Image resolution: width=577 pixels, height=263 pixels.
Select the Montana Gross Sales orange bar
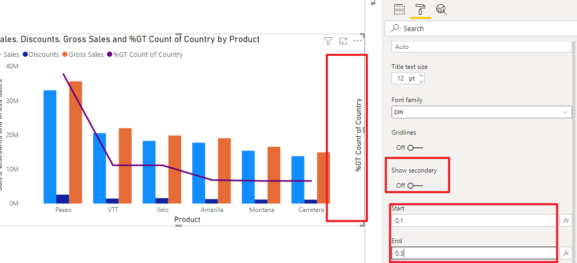[x=274, y=175]
